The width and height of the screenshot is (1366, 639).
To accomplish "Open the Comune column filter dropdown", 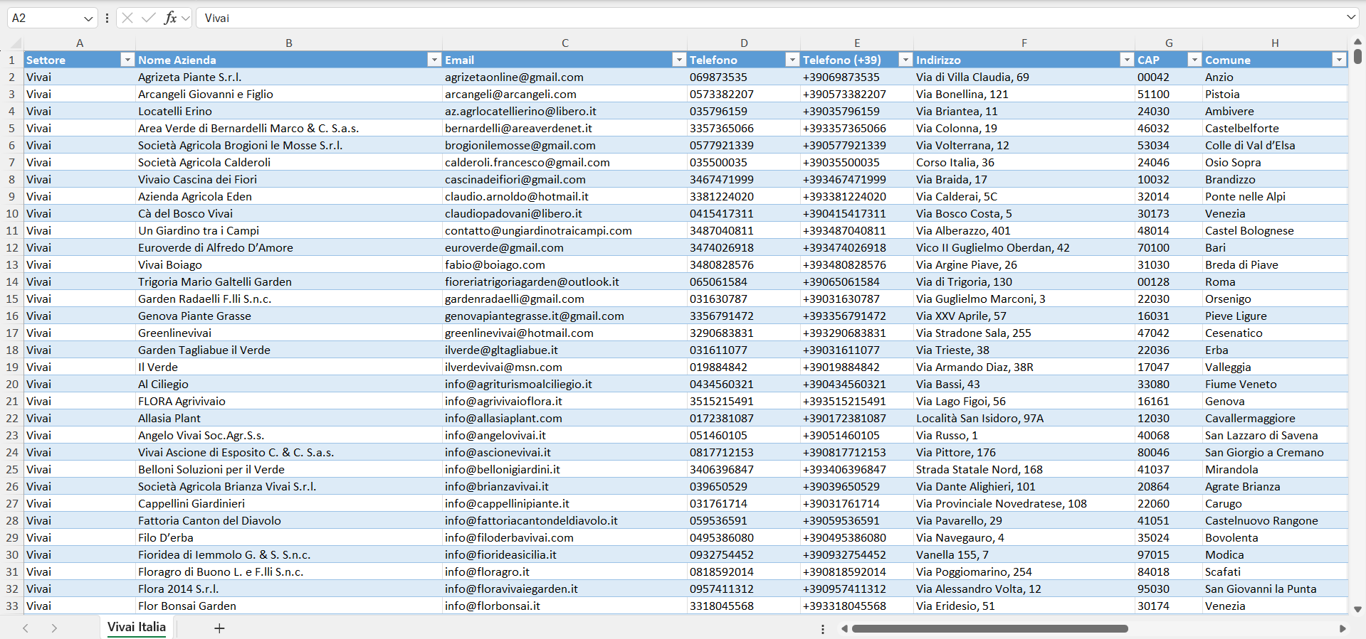I will 1339,60.
